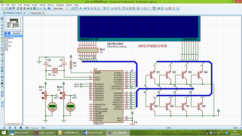Switch to the Source Code tab
The image size is (242, 136).
click(36, 13)
